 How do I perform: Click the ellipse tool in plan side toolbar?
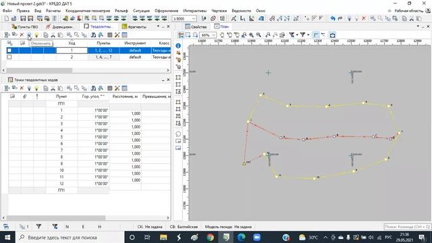(178, 134)
